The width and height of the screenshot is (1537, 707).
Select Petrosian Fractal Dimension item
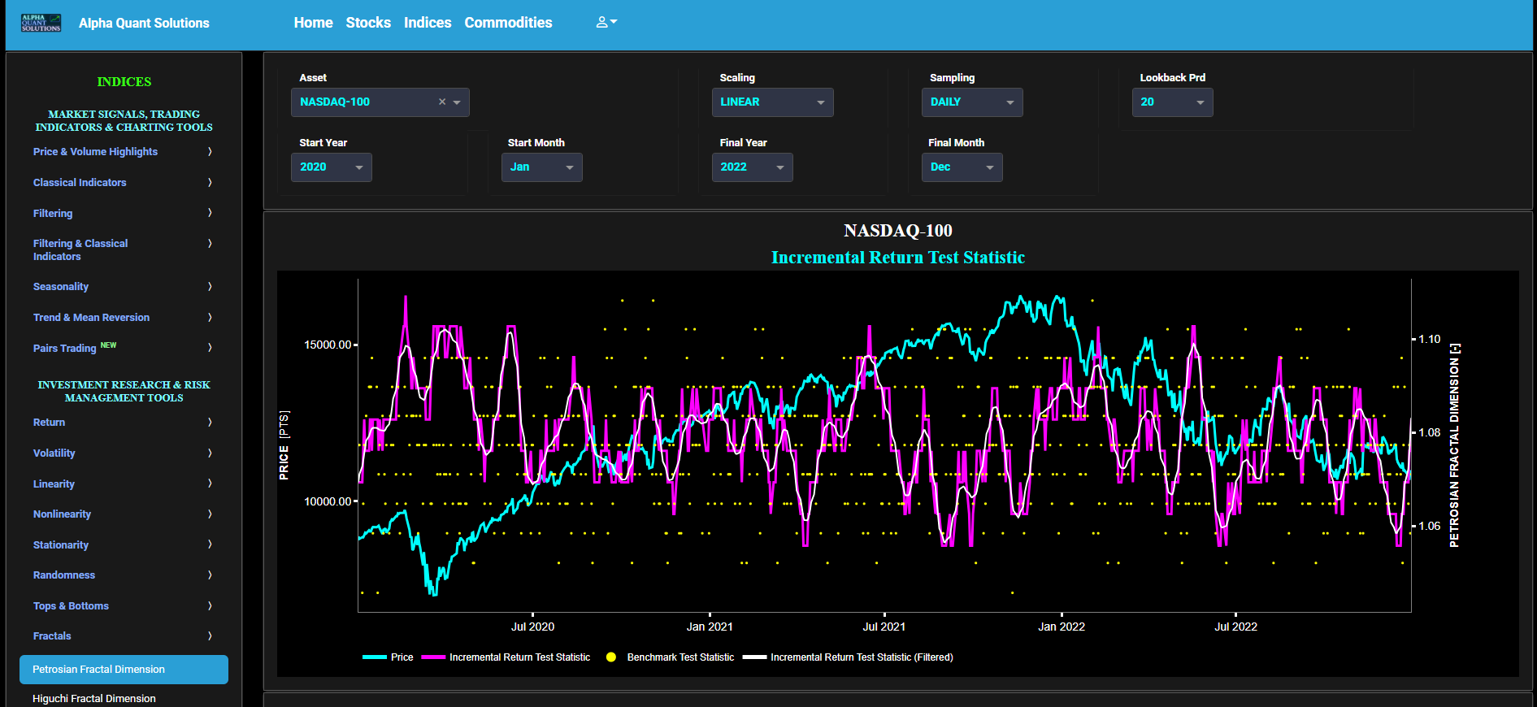(x=124, y=670)
